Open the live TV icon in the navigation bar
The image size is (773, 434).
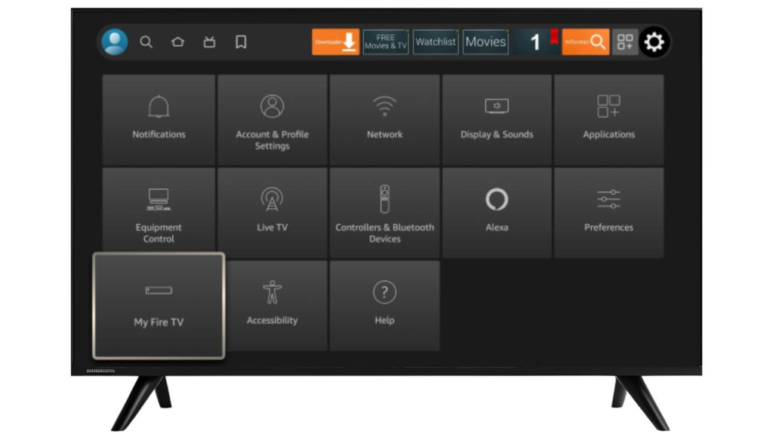(x=210, y=42)
